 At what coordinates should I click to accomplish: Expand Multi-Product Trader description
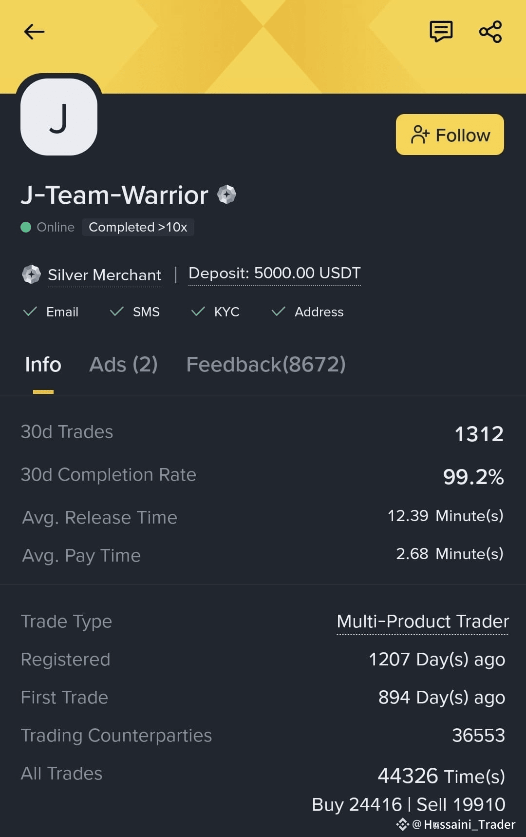pos(423,622)
